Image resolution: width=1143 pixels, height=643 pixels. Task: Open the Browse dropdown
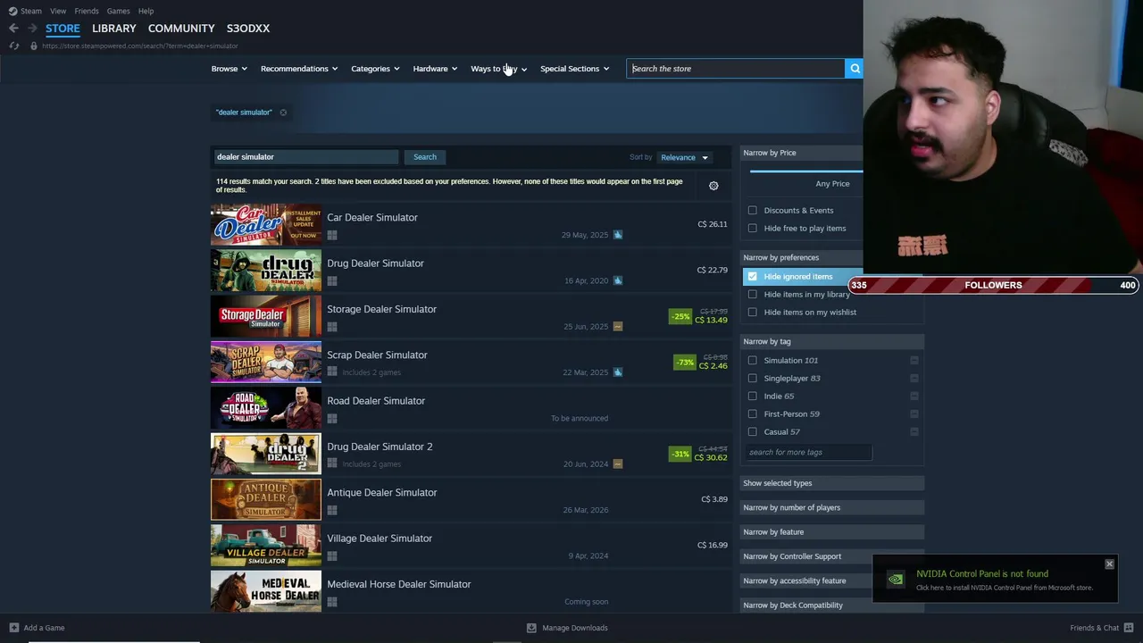[229, 69]
